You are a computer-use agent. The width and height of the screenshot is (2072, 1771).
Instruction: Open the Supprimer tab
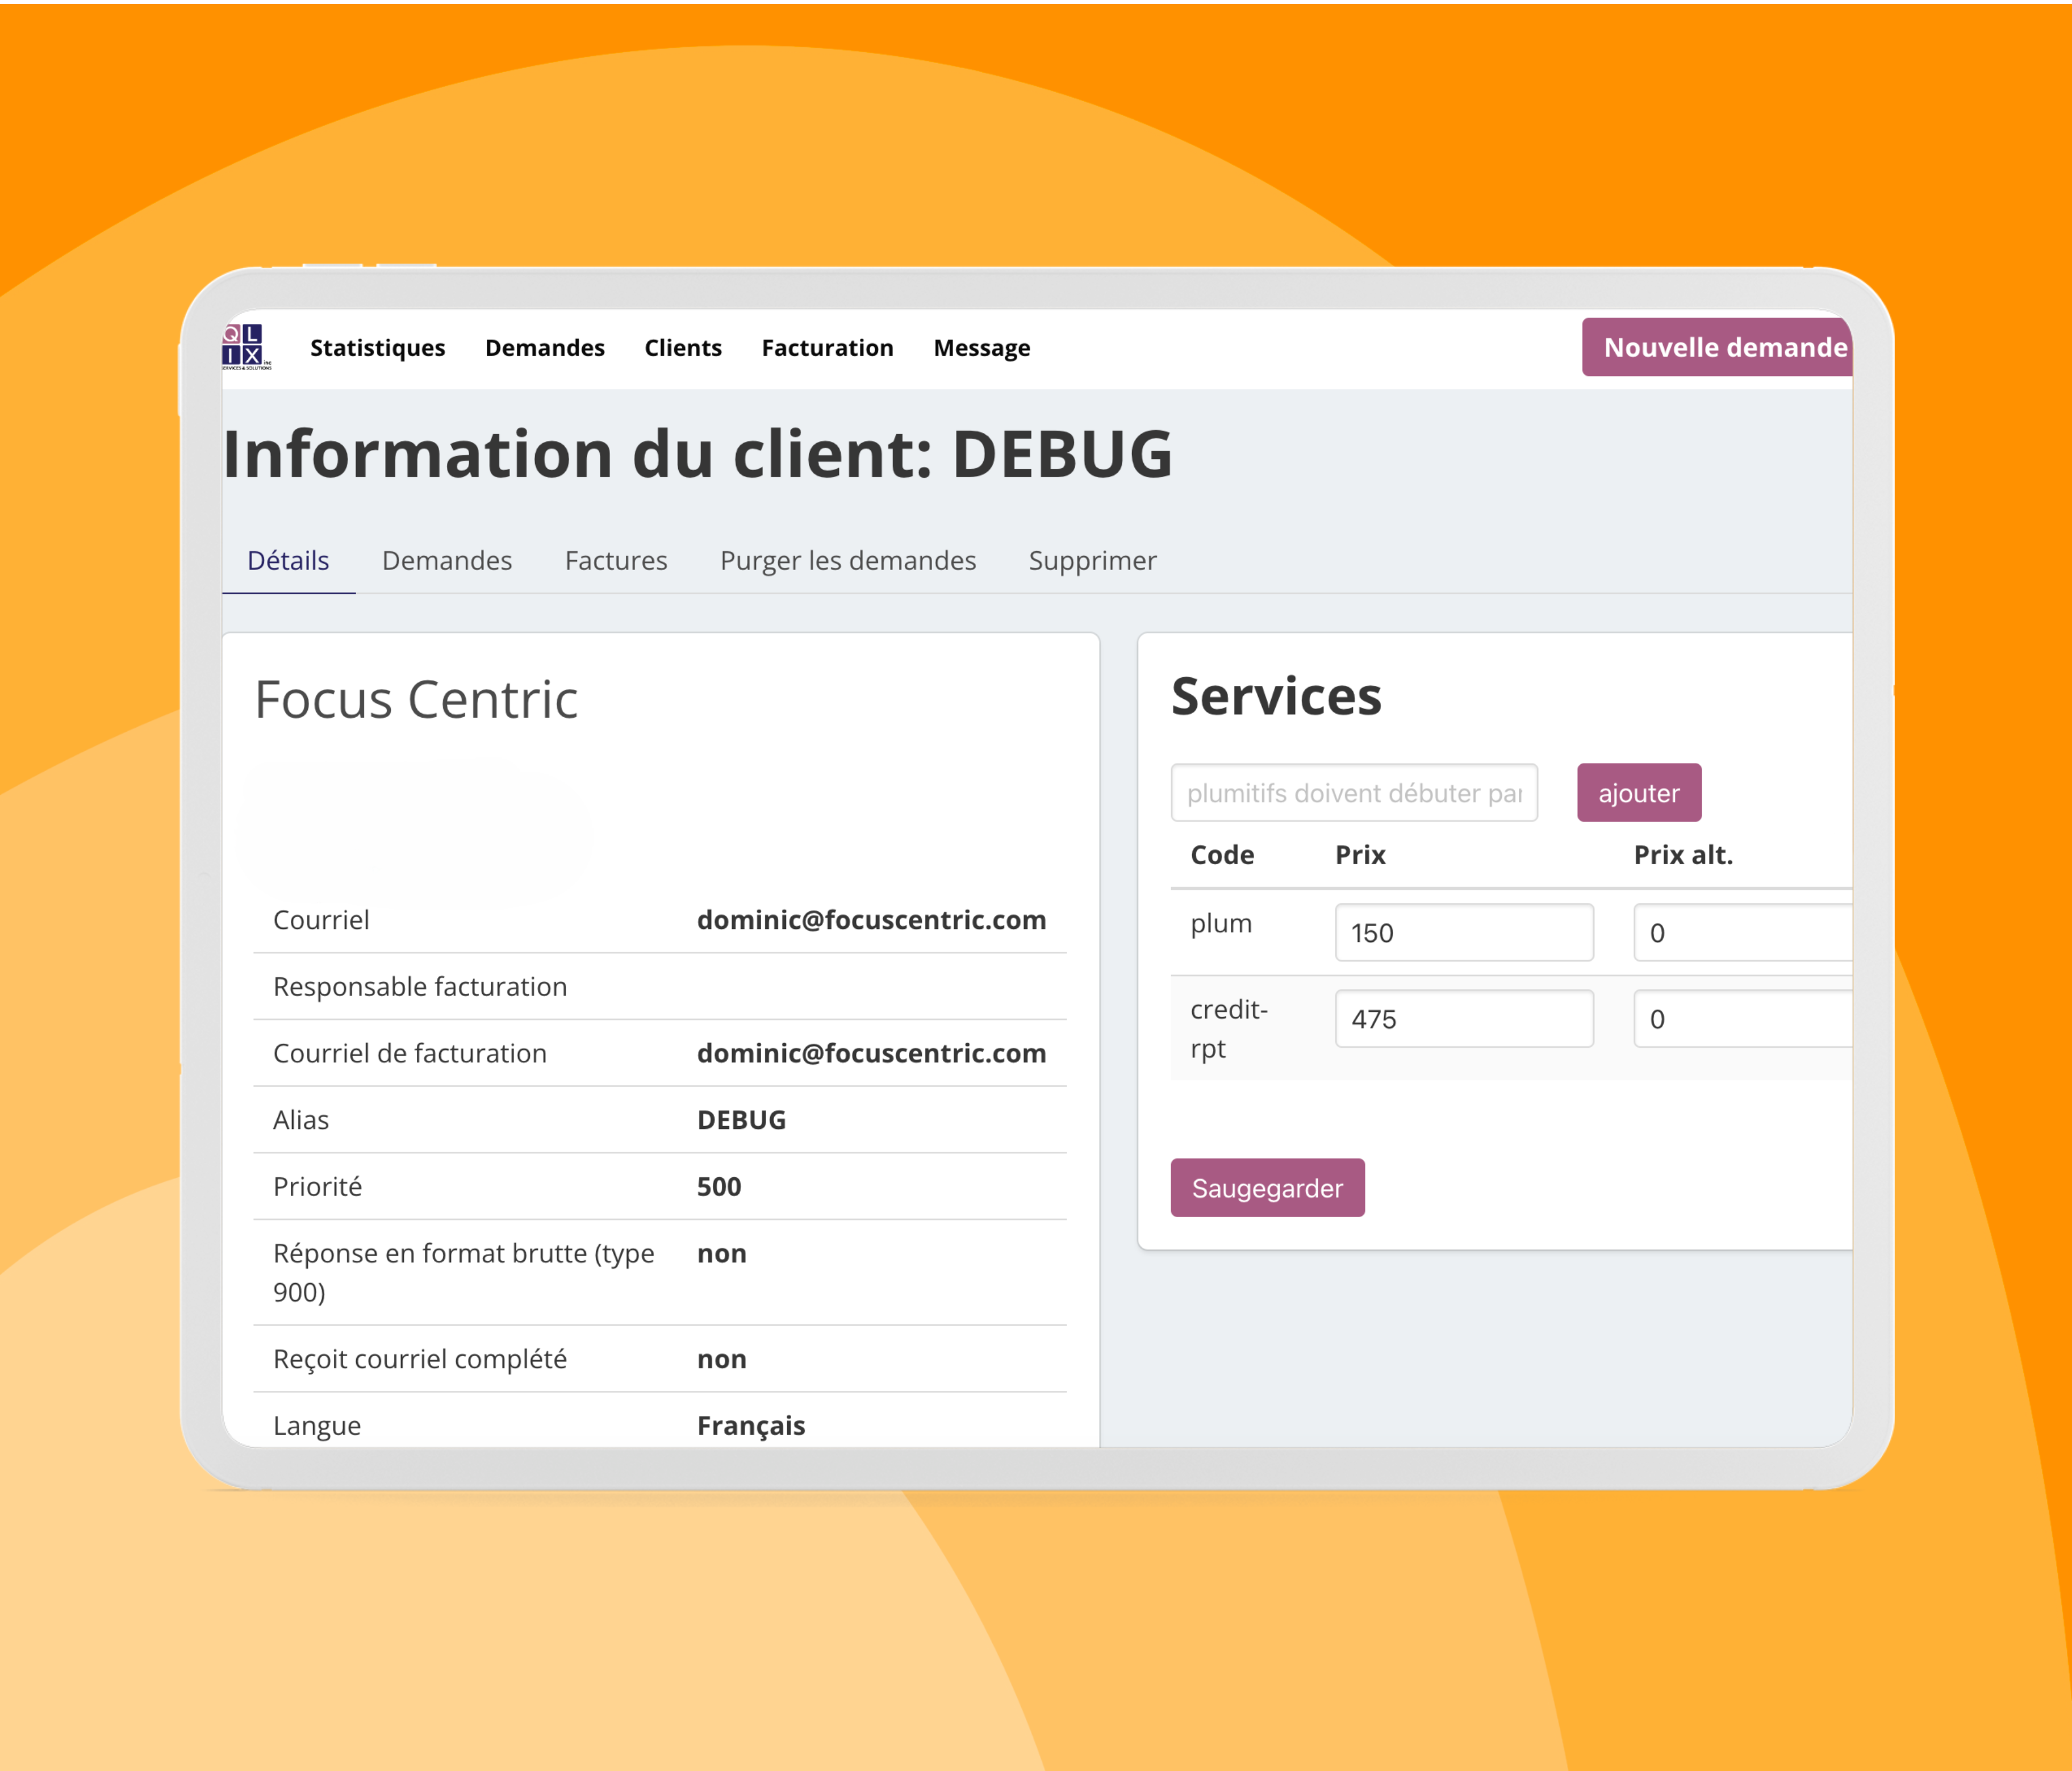1092,560
